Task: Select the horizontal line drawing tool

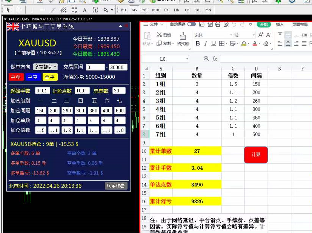Action: pyautogui.click(x=42, y=10)
